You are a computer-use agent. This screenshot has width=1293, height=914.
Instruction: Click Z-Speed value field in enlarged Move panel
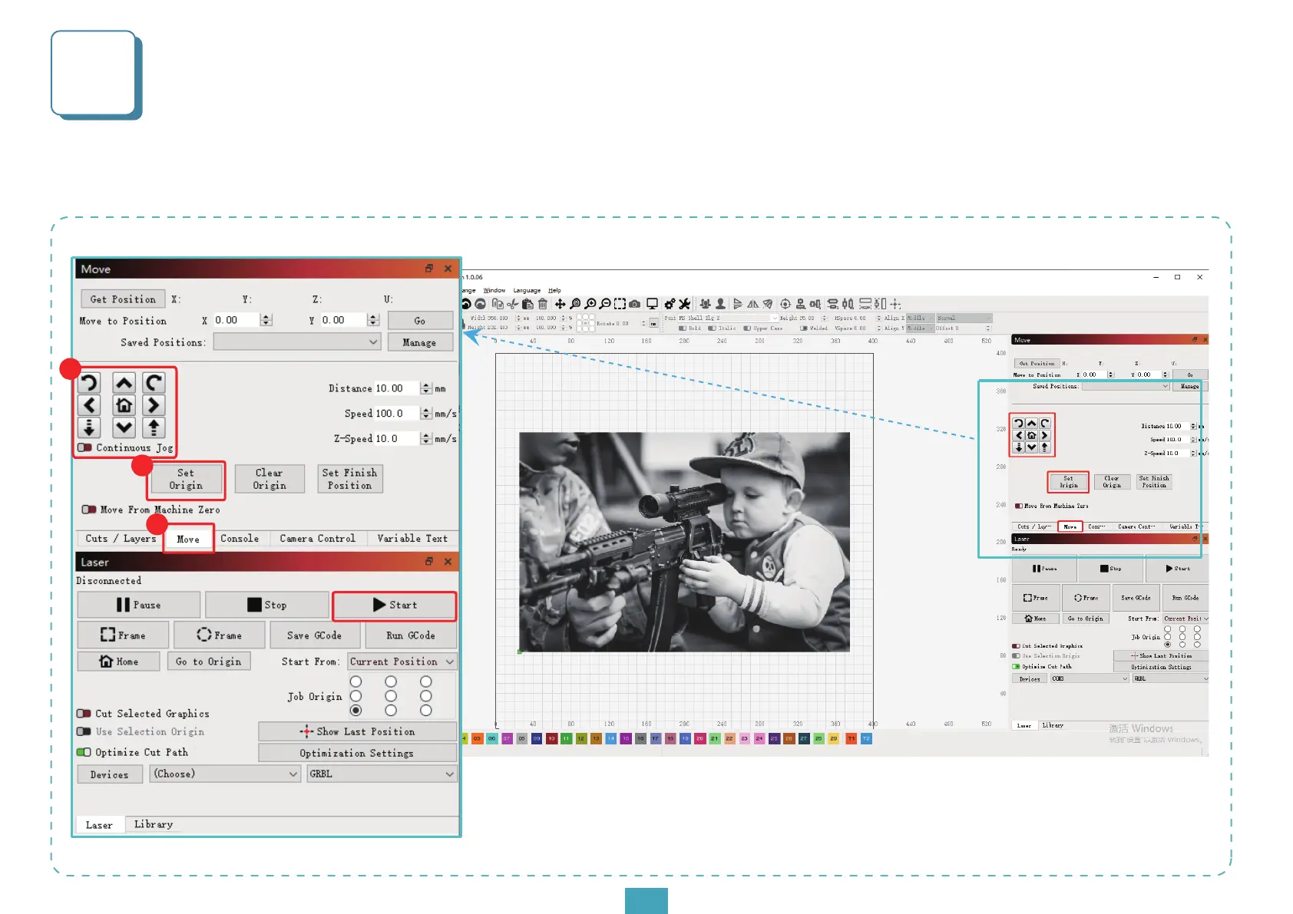click(x=397, y=438)
